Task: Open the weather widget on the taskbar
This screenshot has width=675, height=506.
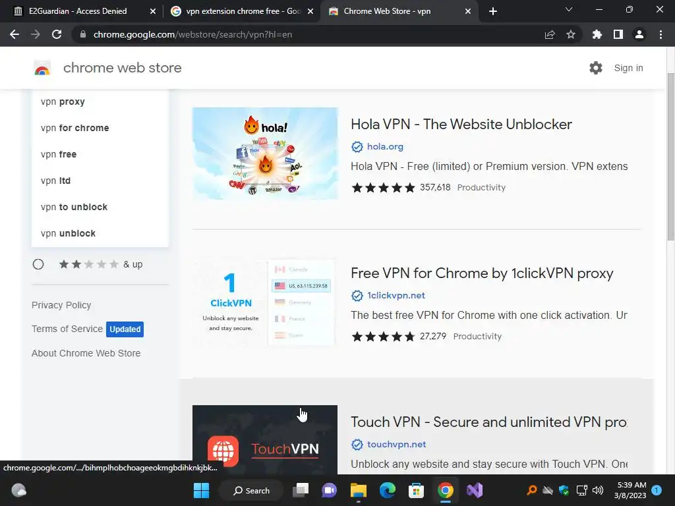Action: click(18, 490)
